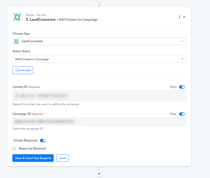Collapse the step with the up chevron

tap(184, 17)
